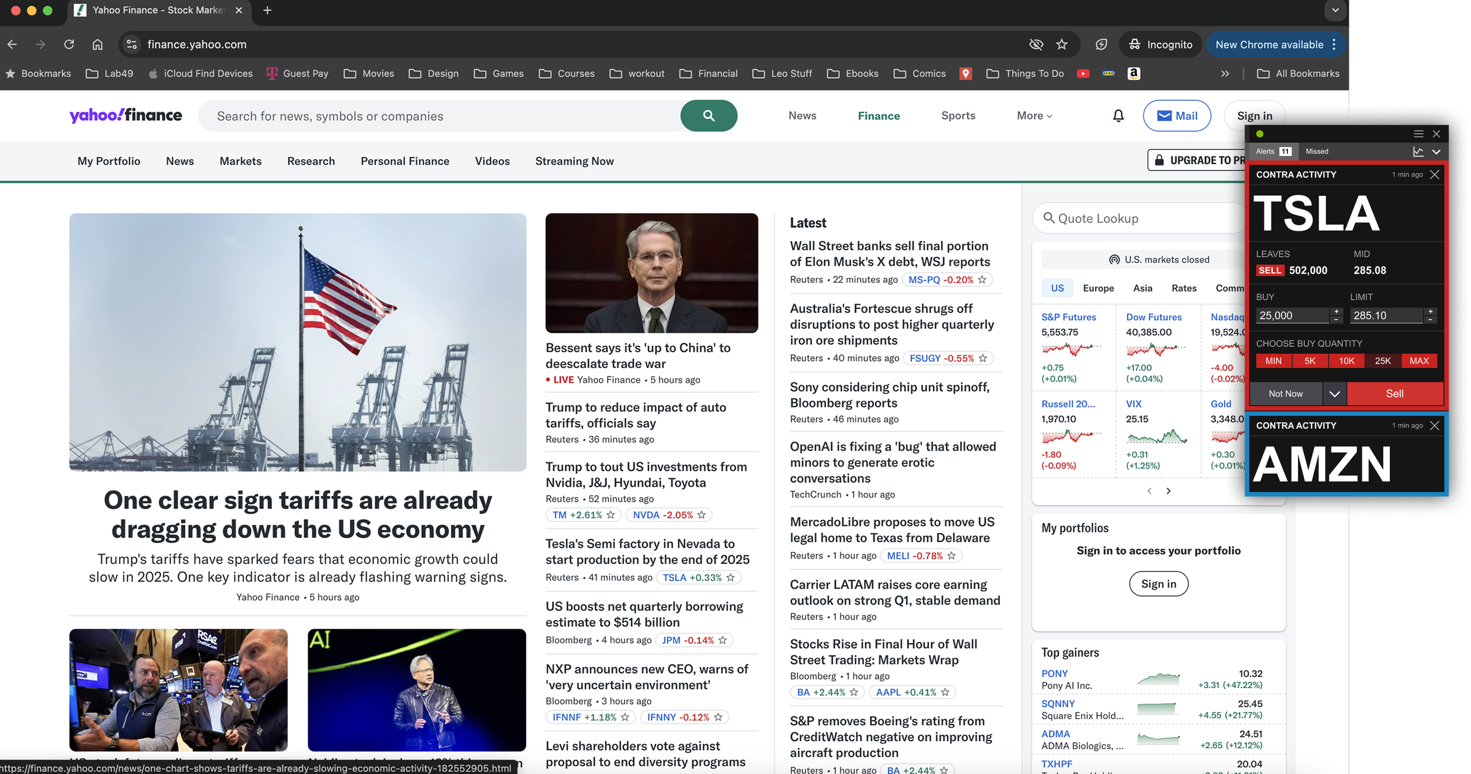Star the NVDA ticker chip
The height and width of the screenshot is (774, 1471).
(x=702, y=515)
